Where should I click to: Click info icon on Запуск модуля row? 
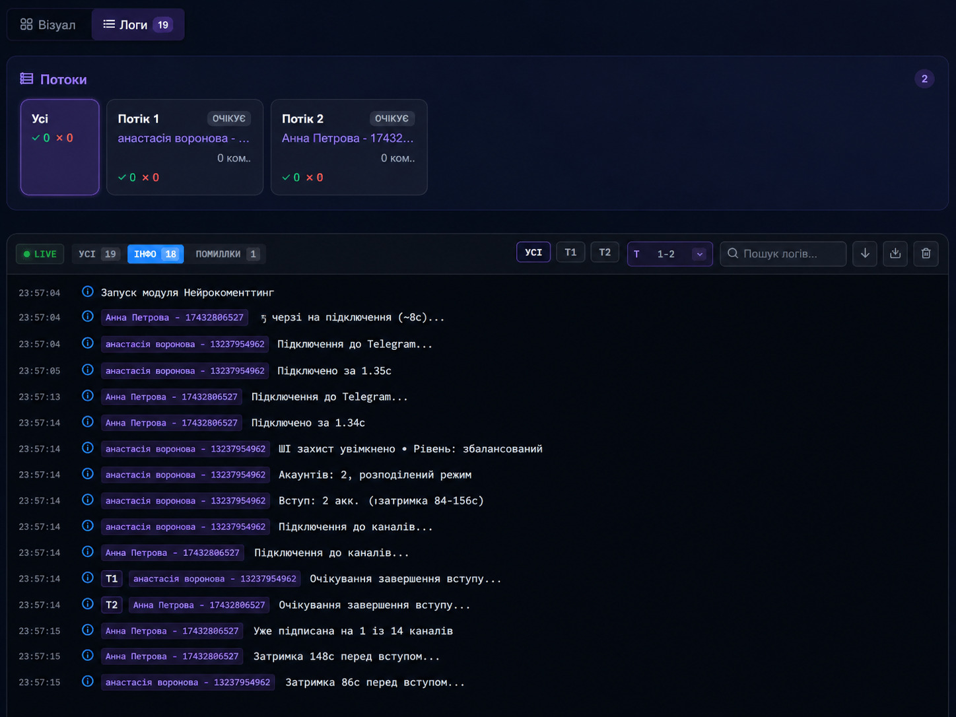tap(87, 291)
